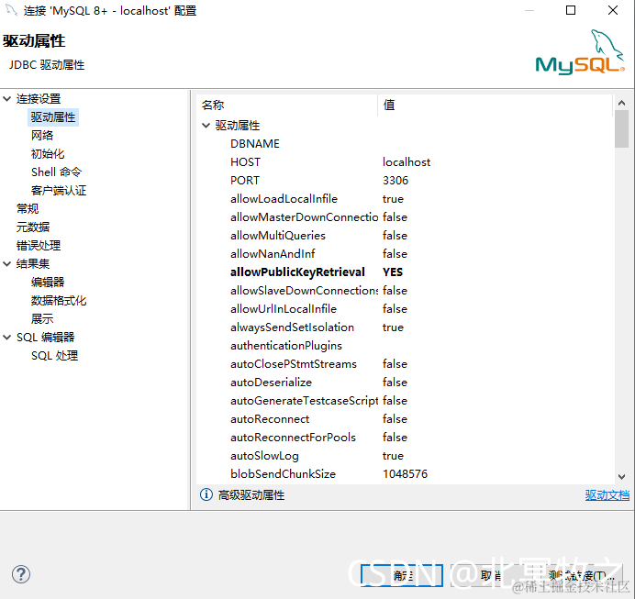Open the SQL 处理 page
This screenshot has width=635, height=599.
click(55, 355)
